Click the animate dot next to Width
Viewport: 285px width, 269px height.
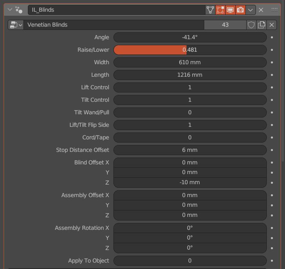[x=272, y=62]
